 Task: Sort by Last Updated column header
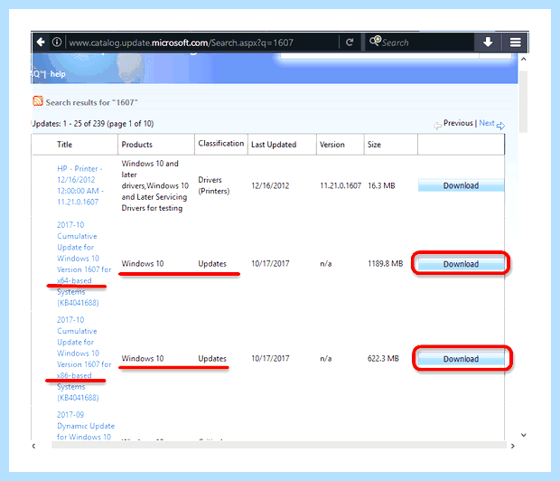[274, 145]
